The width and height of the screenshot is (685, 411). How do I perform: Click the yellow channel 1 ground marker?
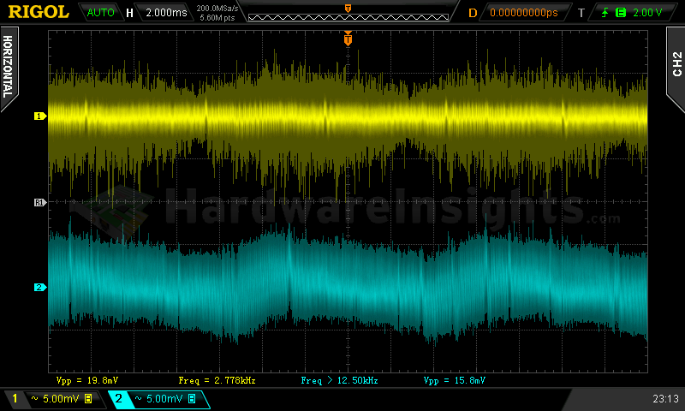click(x=39, y=116)
